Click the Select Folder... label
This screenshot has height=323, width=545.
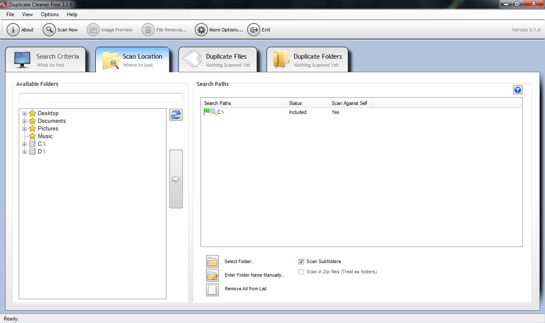click(239, 262)
